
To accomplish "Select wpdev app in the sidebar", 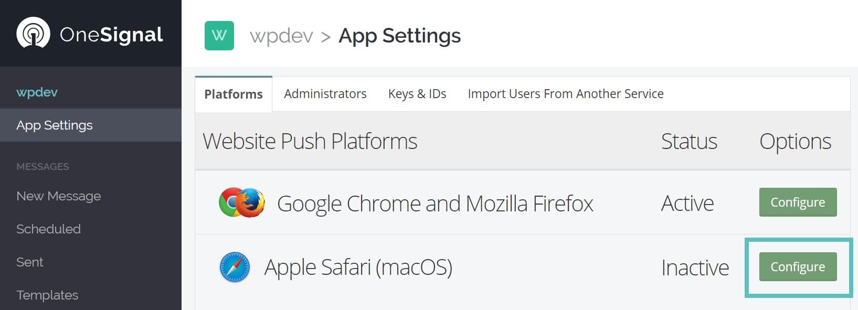I will point(37,92).
